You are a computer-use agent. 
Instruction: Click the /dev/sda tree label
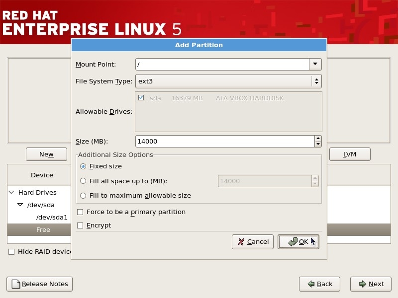pyautogui.click(x=41, y=205)
